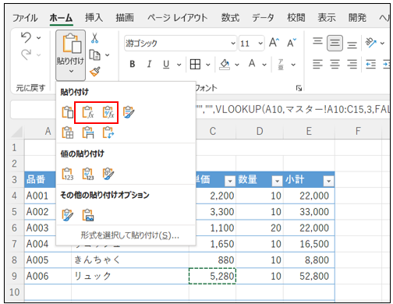Expand the Underline style dropdown arrow
The image size is (393, 304).
179,65
